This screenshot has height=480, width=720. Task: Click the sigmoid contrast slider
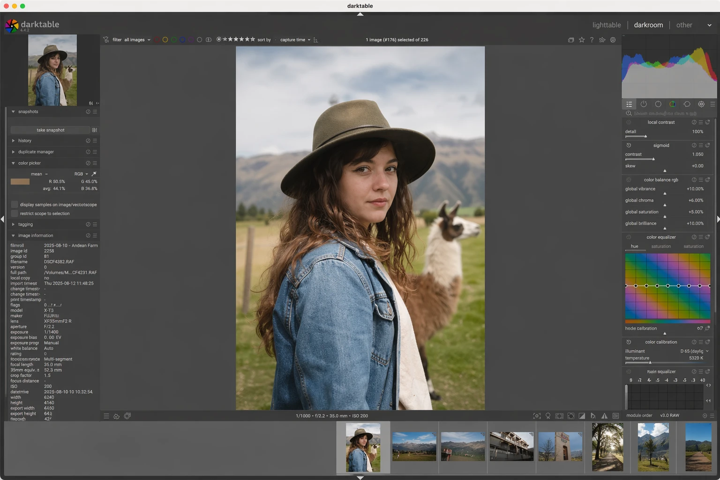(640, 159)
